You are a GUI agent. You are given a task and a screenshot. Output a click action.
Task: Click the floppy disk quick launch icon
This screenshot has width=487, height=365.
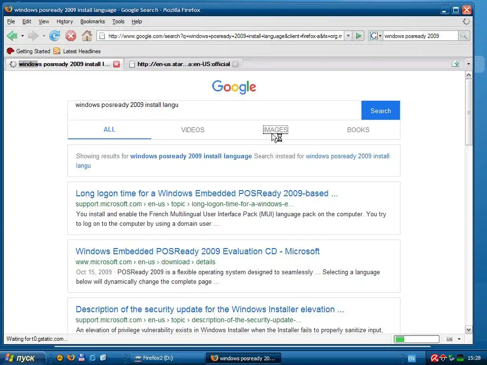click(81, 357)
